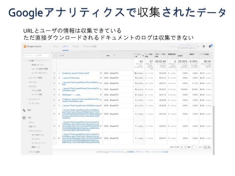This screenshot has height=176, width=235.
Task: Open the row 5 SitePages ホーム.aspx link
Action: (x=71, y=95)
